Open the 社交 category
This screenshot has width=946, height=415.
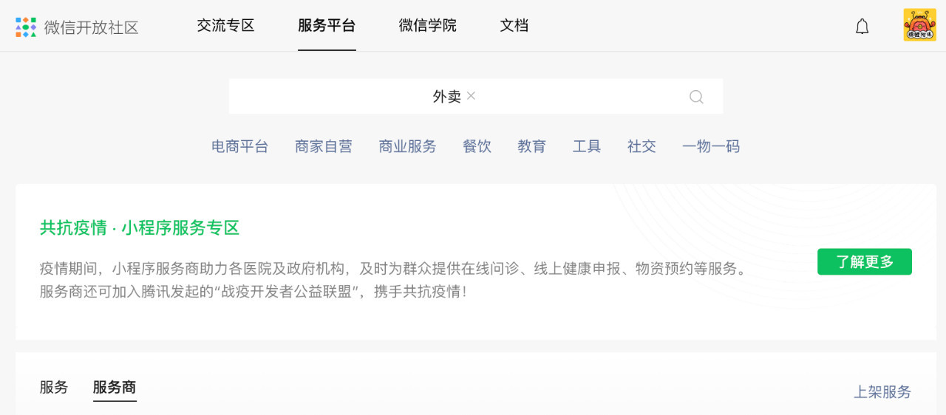[x=642, y=146]
